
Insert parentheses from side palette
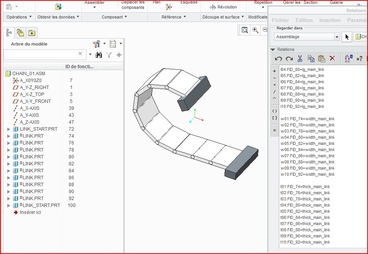pyautogui.click(x=275, y=111)
